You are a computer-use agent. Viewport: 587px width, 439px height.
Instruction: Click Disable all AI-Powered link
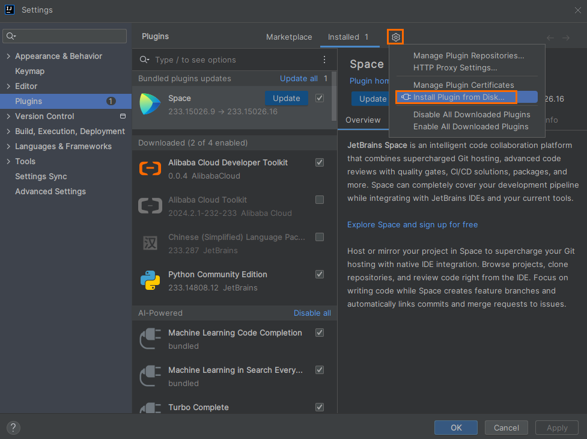(312, 313)
